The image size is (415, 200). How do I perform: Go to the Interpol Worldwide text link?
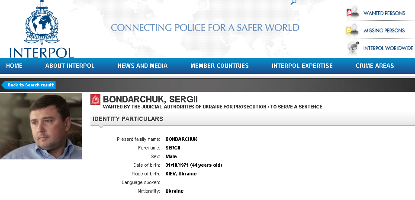(388, 48)
